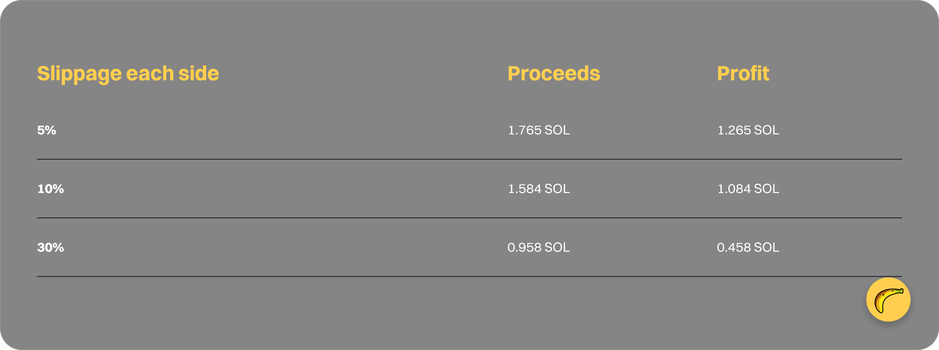Screen dimensions: 939x350
Task: Click the 0.958 SOL proceeds value
Action: [539, 248]
